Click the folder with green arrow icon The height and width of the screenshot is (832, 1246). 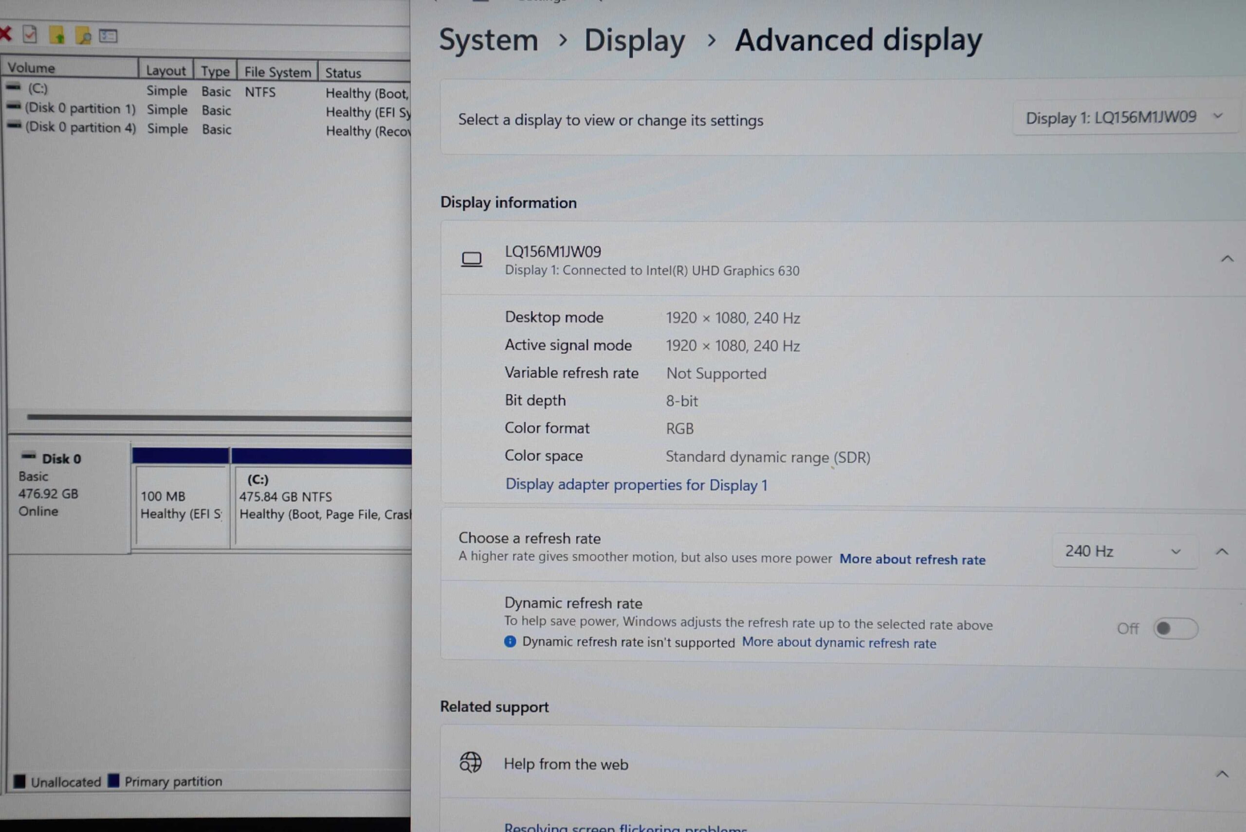(57, 35)
